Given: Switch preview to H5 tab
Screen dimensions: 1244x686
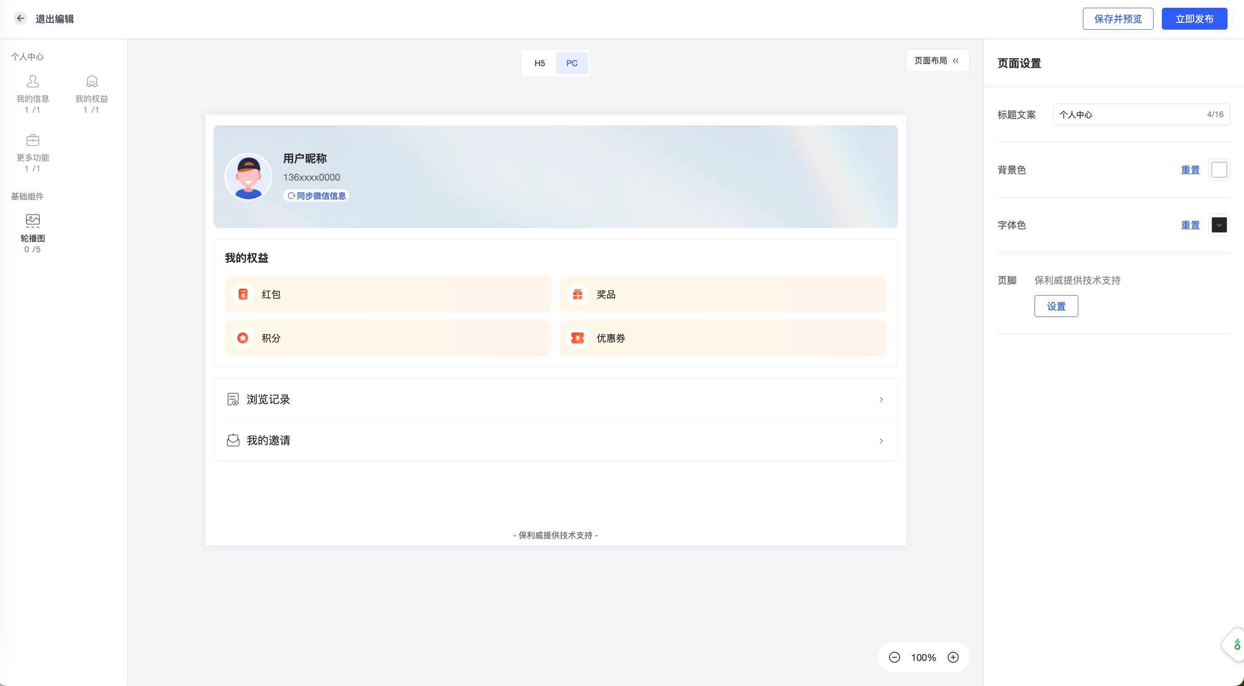Looking at the screenshot, I should coord(539,63).
